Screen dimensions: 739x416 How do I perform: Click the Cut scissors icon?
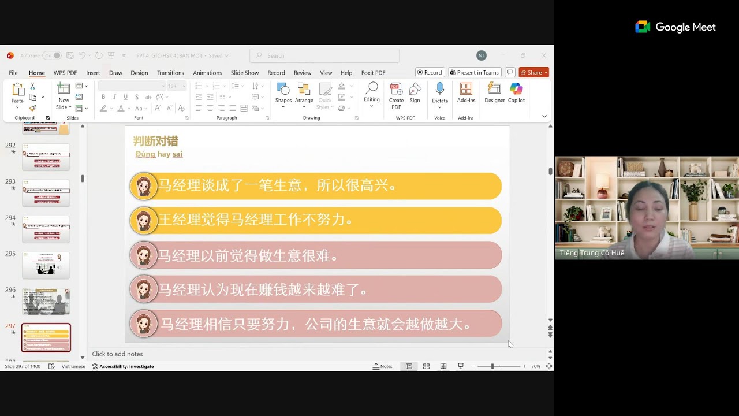click(33, 86)
